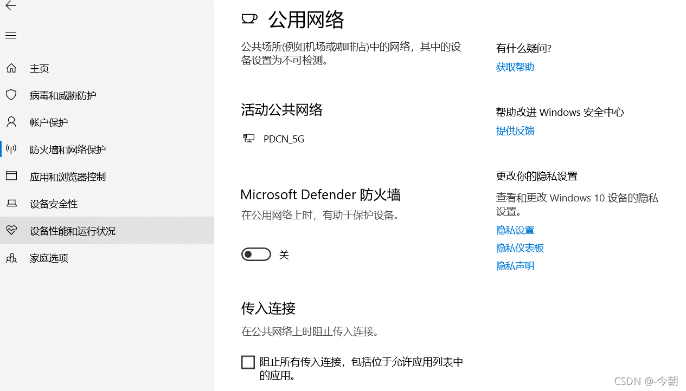Click the device security laptop icon
The height and width of the screenshot is (391, 686).
point(11,204)
